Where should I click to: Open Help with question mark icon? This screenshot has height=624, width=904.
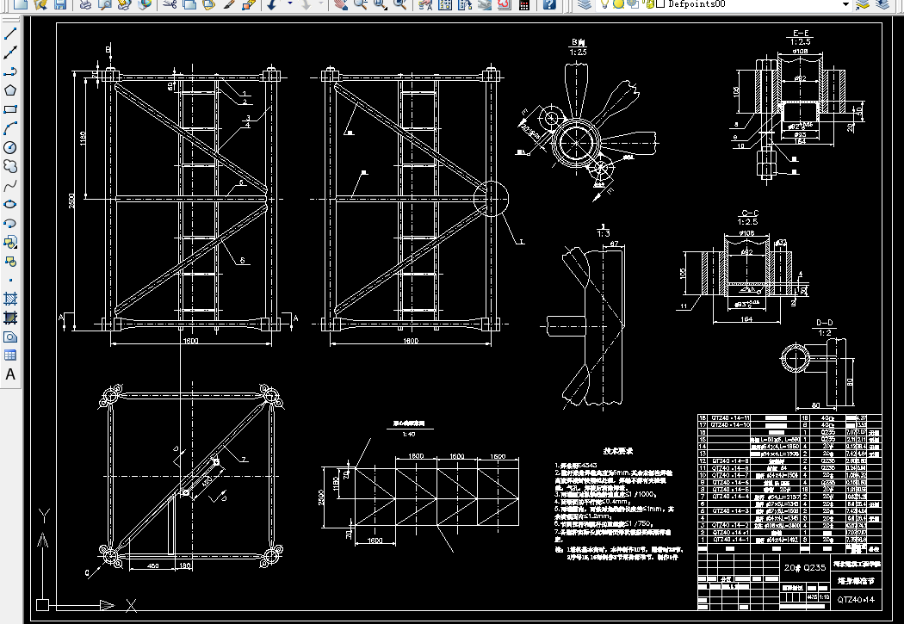[549, 4]
